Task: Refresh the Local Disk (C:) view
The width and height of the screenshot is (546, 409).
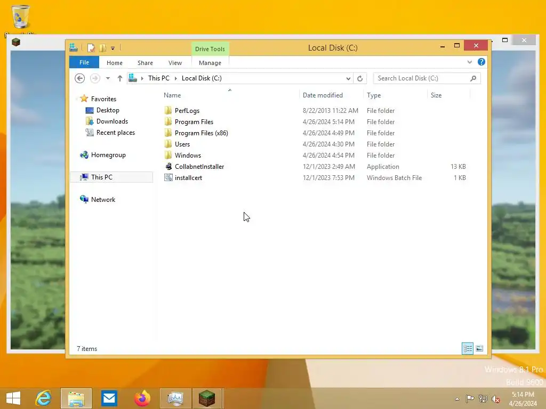Action: tap(360, 79)
